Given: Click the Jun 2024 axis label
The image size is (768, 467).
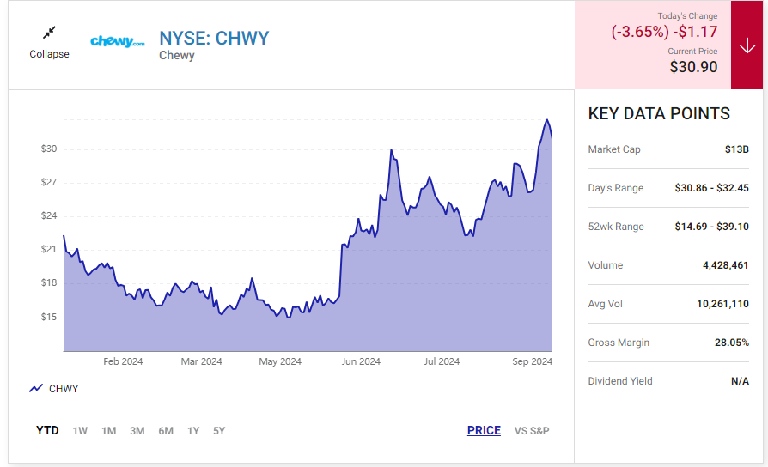Looking at the screenshot, I should (361, 361).
